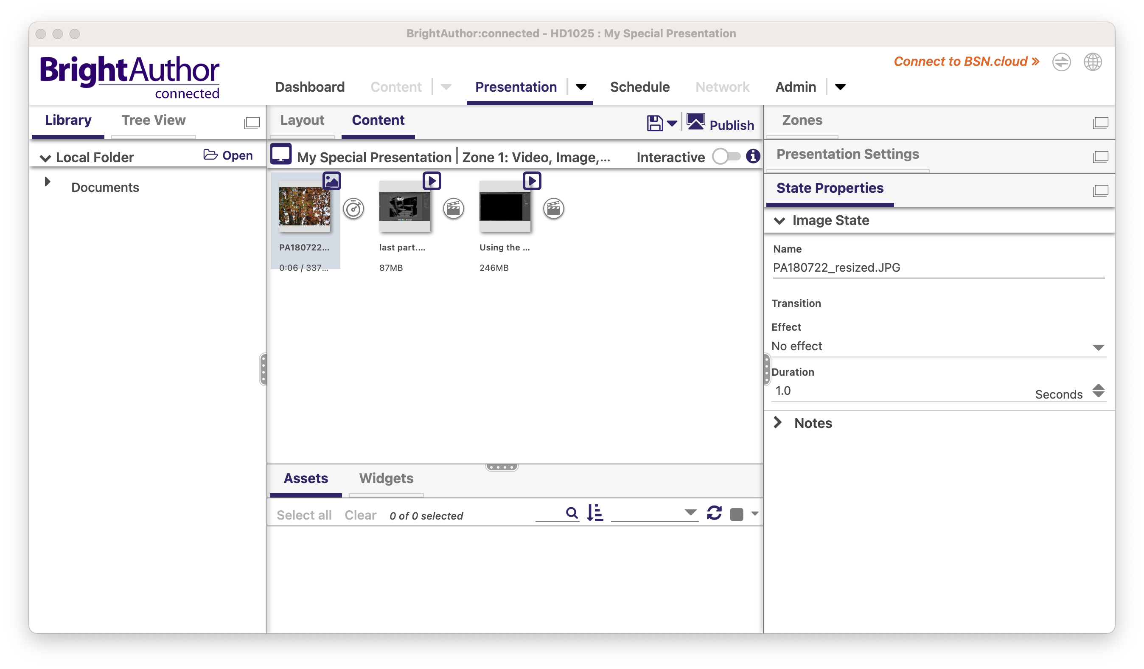Switch to the Assets tab
This screenshot has width=1144, height=669.
coord(306,479)
